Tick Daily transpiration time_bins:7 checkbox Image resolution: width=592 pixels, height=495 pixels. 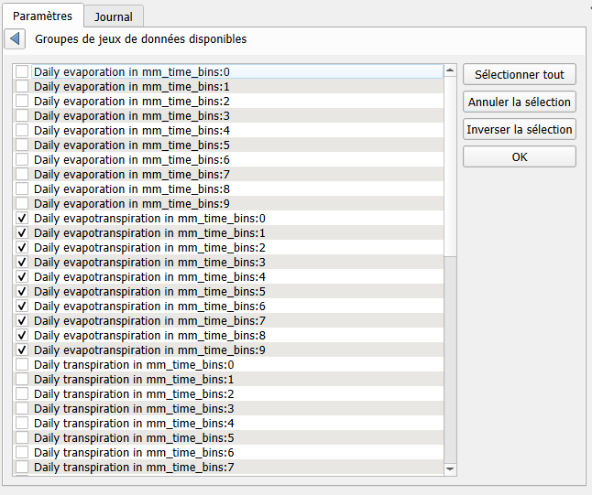(22, 468)
